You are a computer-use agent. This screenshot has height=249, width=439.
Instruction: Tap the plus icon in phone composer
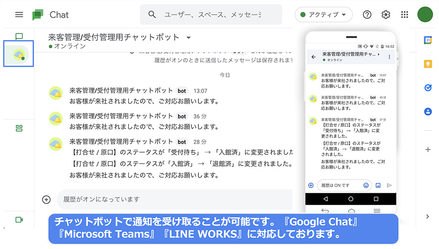click(311, 185)
